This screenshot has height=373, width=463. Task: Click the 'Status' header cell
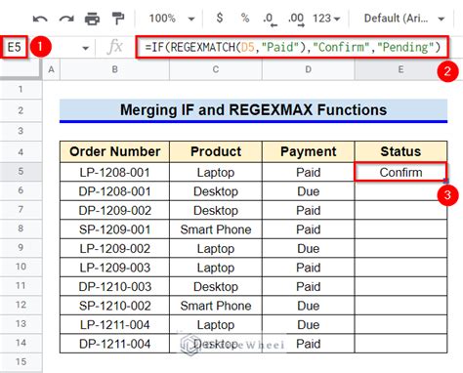click(400, 151)
